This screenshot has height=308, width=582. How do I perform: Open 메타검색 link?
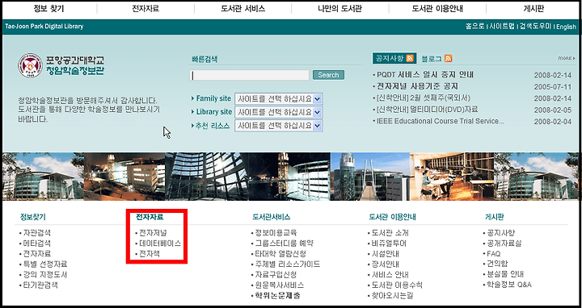coord(37,243)
